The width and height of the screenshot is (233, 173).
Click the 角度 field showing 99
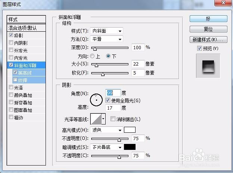point(113,93)
